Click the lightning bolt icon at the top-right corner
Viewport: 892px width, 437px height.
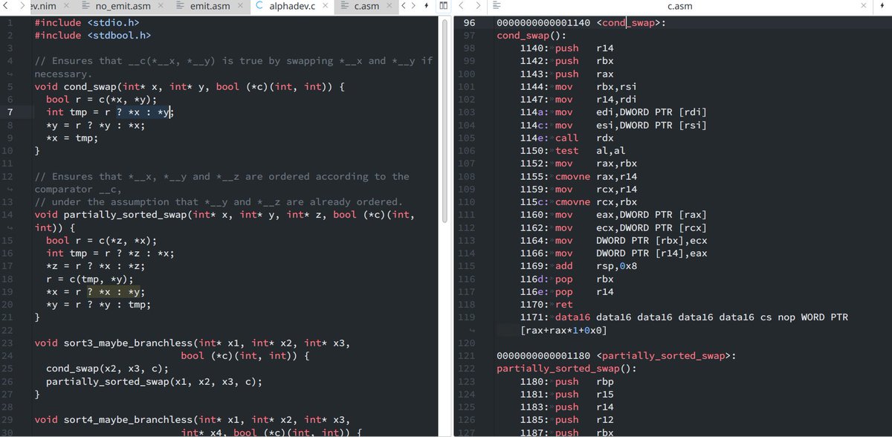click(882, 5)
